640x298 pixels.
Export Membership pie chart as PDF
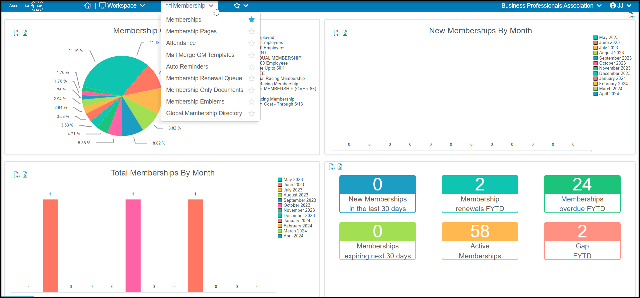pyautogui.click(x=17, y=33)
